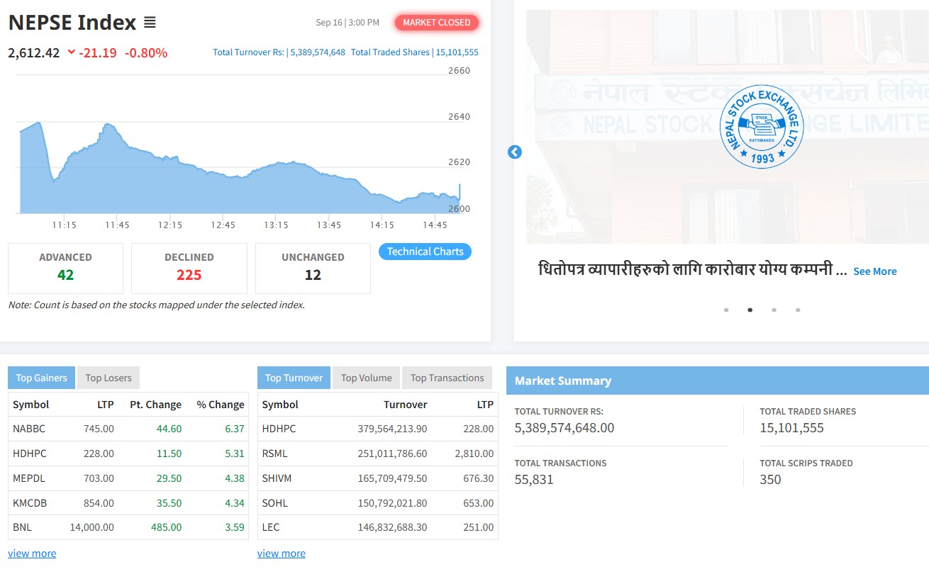This screenshot has height=569, width=929.
Task: Open LEC stock symbol
Action: [271, 527]
